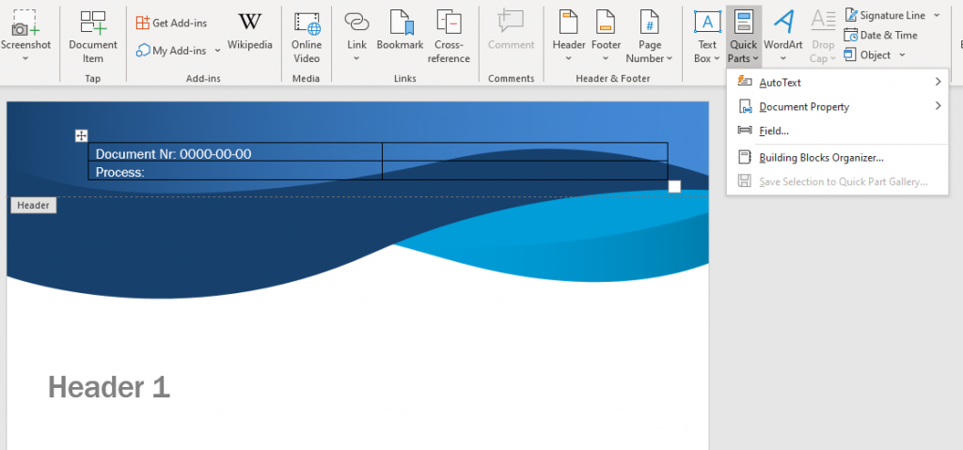This screenshot has width=963, height=450.
Task: Insert an Online Video
Action: pos(307,37)
